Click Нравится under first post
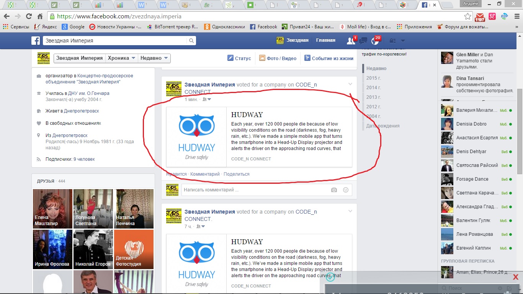Viewport: 523px width, 294px height. (x=177, y=174)
